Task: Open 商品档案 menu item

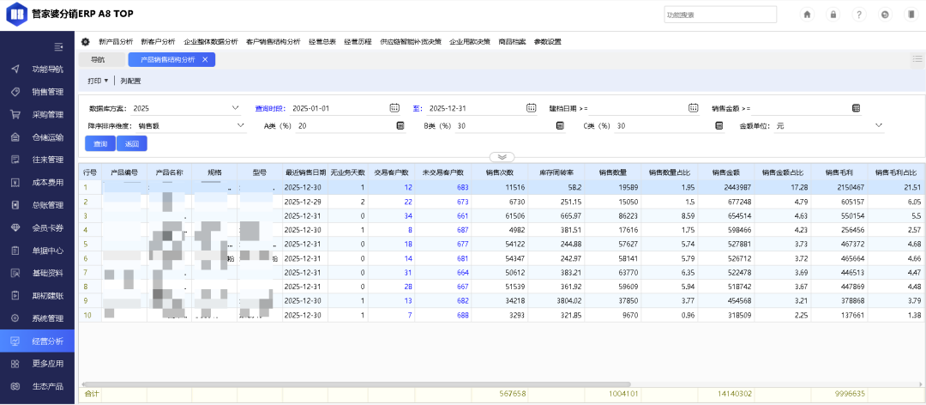Action: (512, 42)
